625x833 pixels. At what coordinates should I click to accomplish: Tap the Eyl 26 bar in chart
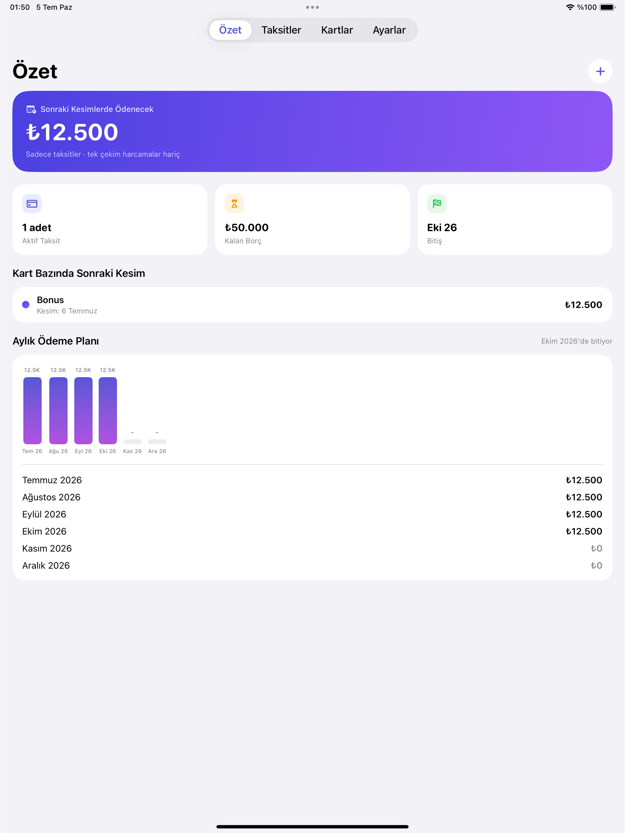click(83, 410)
